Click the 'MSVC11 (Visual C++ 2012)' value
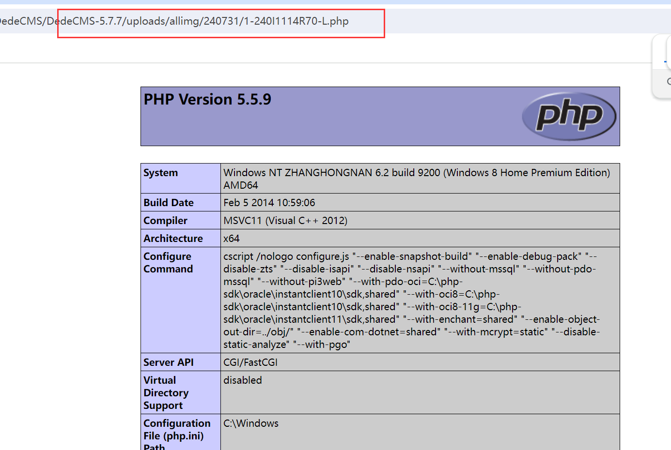This screenshot has height=450, width=671. [x=285, y=221]
